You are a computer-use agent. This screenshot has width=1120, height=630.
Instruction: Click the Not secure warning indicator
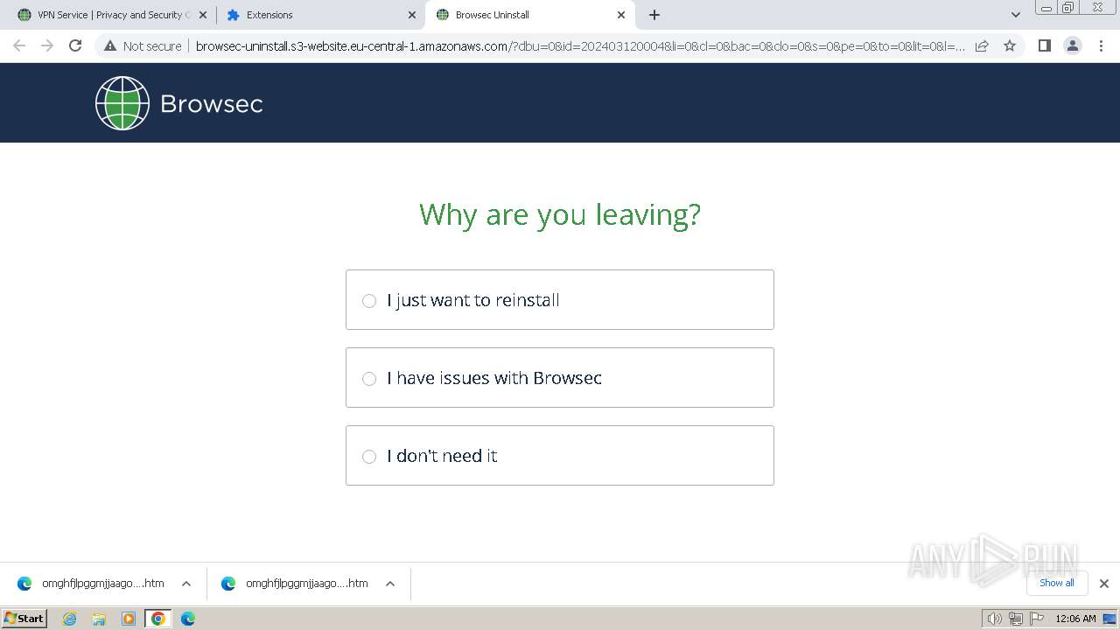(x=143, y=46)
